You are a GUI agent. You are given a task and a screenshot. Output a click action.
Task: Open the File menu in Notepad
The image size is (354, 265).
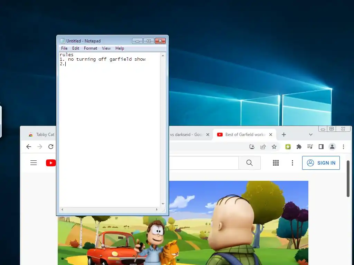[64, 48]
